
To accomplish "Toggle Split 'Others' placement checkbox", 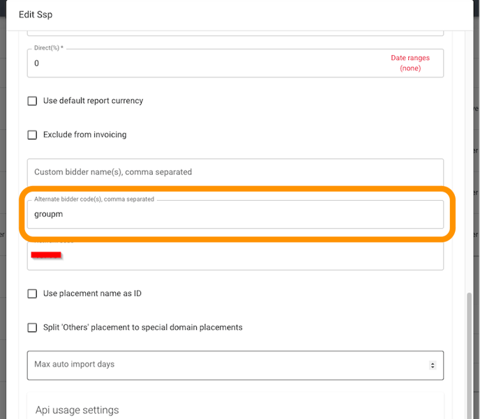I will (32, 328).
